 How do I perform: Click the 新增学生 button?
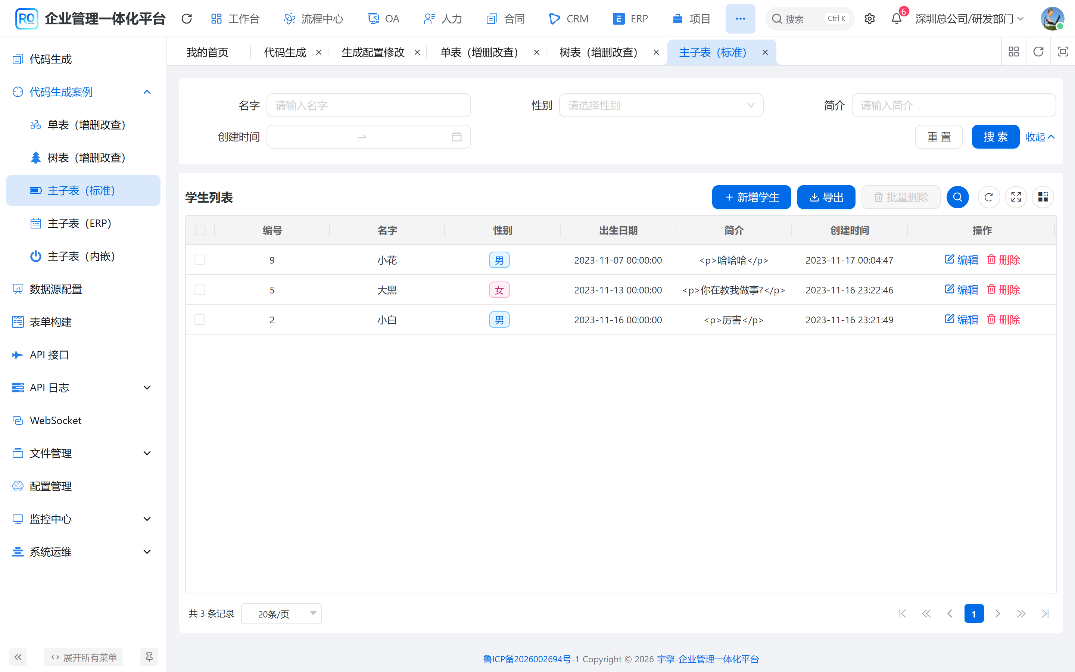click(751, 197)
